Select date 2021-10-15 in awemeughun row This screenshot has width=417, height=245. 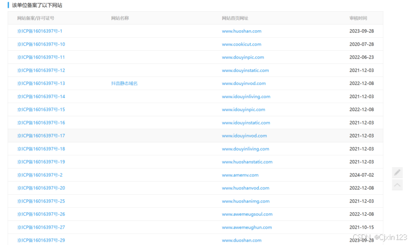pos(362,227)
